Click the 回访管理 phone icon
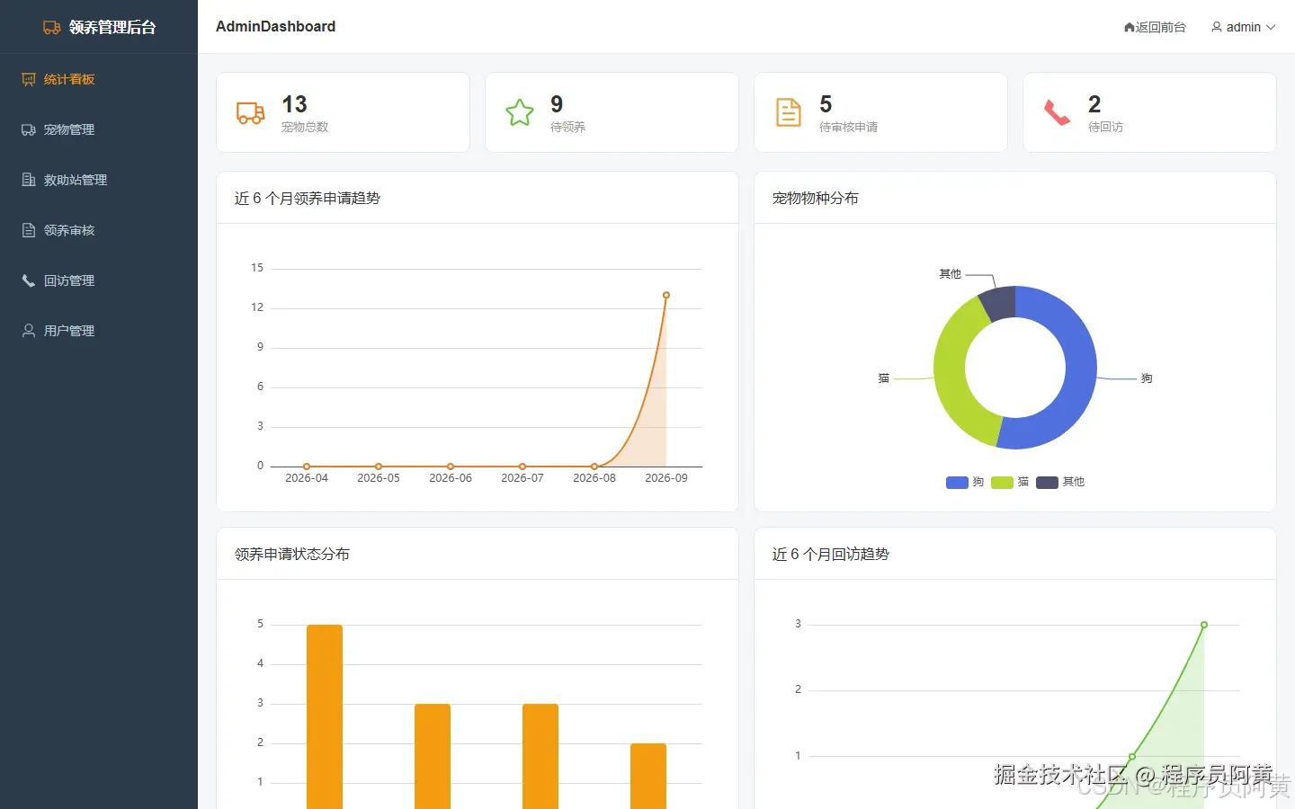Image resolution: width=1295 pixels, height=809 pixels. pos(29,280)
